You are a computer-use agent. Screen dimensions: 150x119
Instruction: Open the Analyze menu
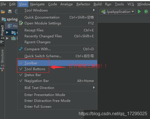coord(67,4)
